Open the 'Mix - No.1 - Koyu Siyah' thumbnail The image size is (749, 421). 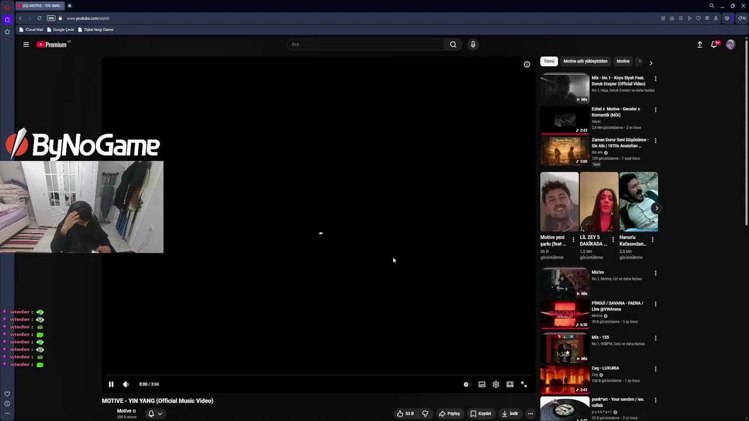tap(565, 88)
